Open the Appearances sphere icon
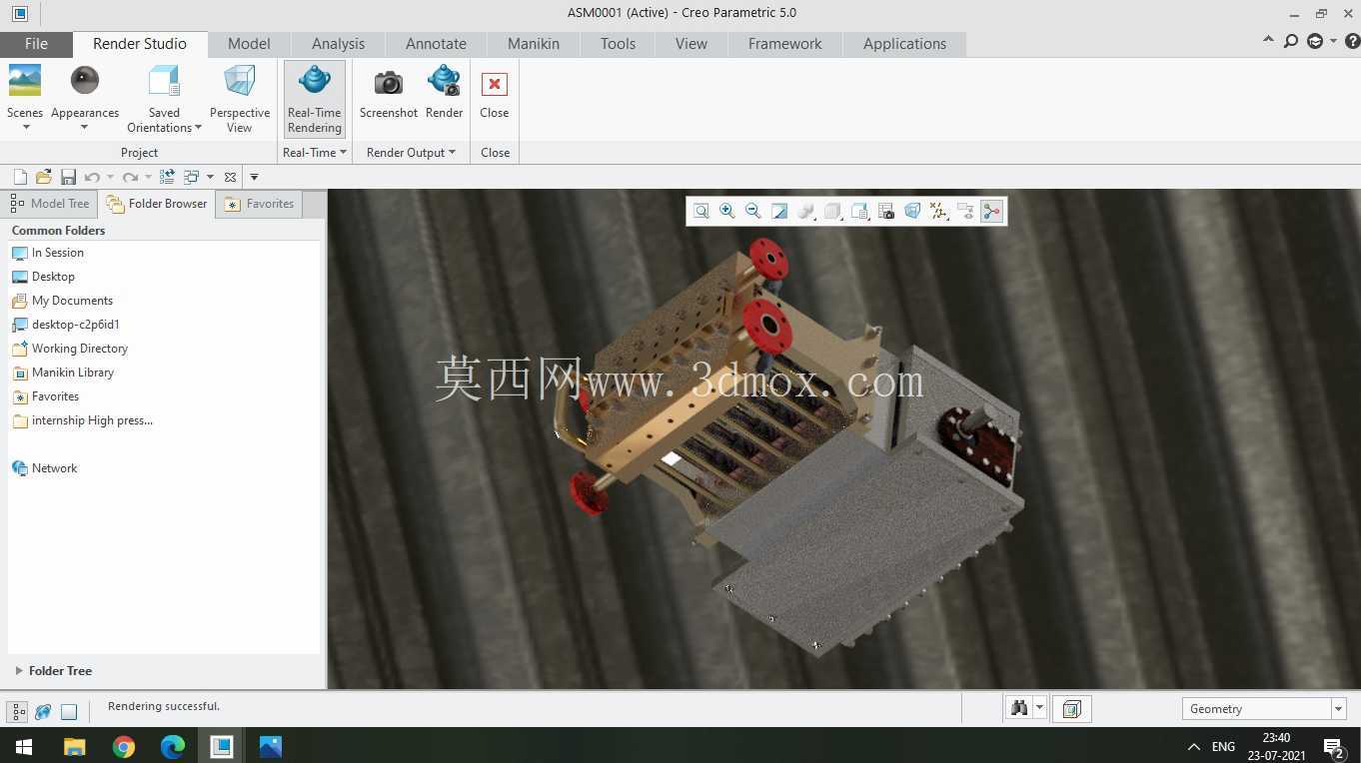Viewport: 1361px width, 763px height. [85, 81]
